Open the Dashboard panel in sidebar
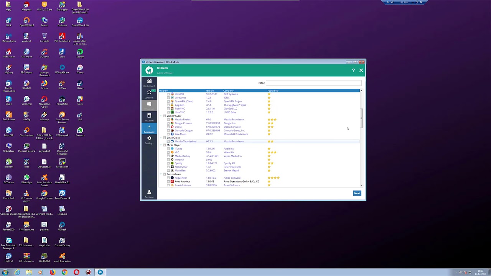Screen dimensions: 491x276 click(x=149, y=82)
